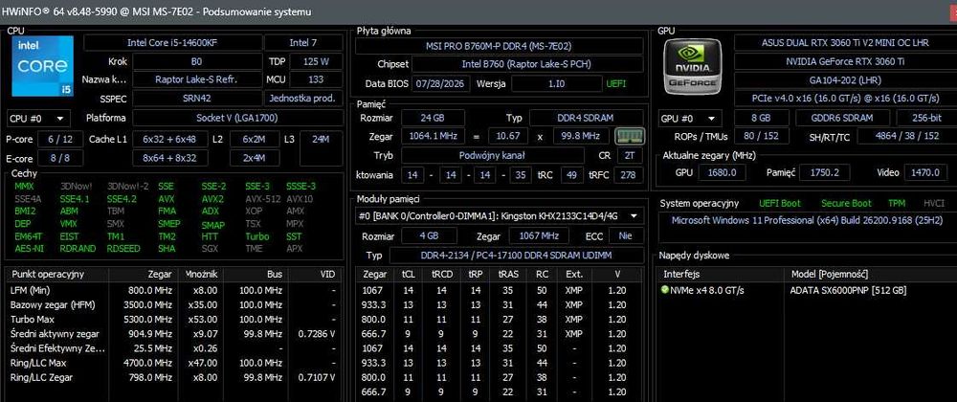957x402 pixels.
Task: Click the AVX2 feature flag
Action: pyautogui.click(x=212, y=199)
